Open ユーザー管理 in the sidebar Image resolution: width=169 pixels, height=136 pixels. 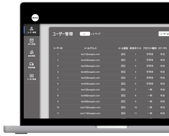[32, 30]
